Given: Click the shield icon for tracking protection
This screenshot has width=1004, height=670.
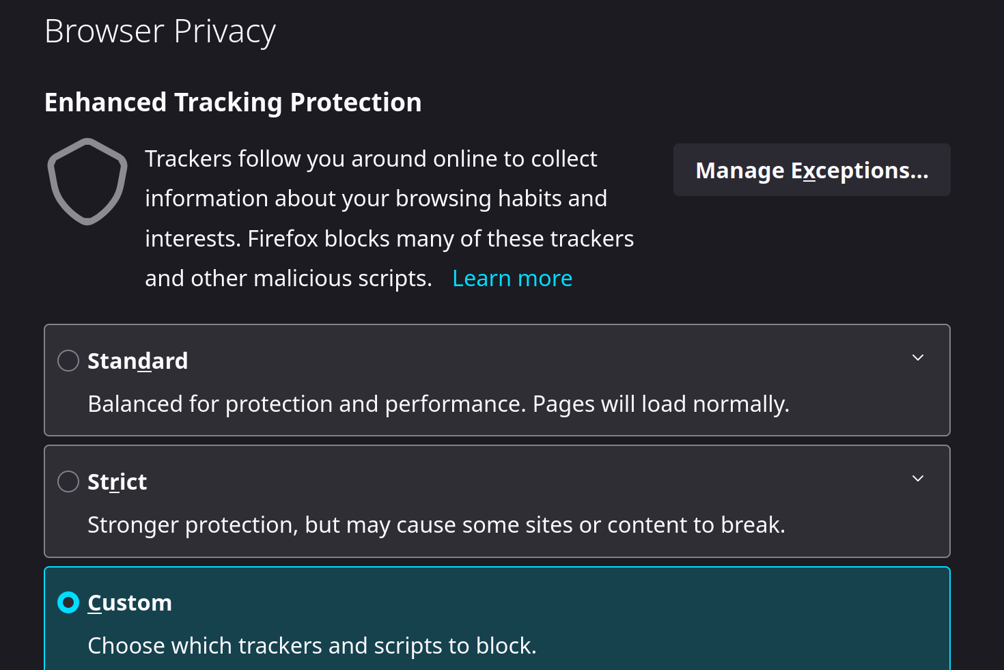Looking at the screenshot, I should (87, 182).
